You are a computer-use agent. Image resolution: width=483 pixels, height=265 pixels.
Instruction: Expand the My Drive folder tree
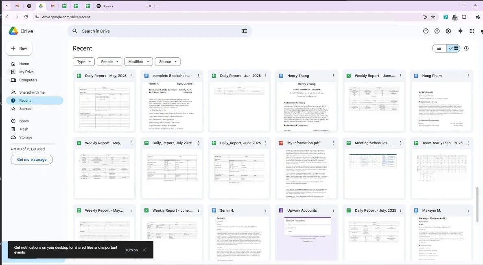[9, 72]
